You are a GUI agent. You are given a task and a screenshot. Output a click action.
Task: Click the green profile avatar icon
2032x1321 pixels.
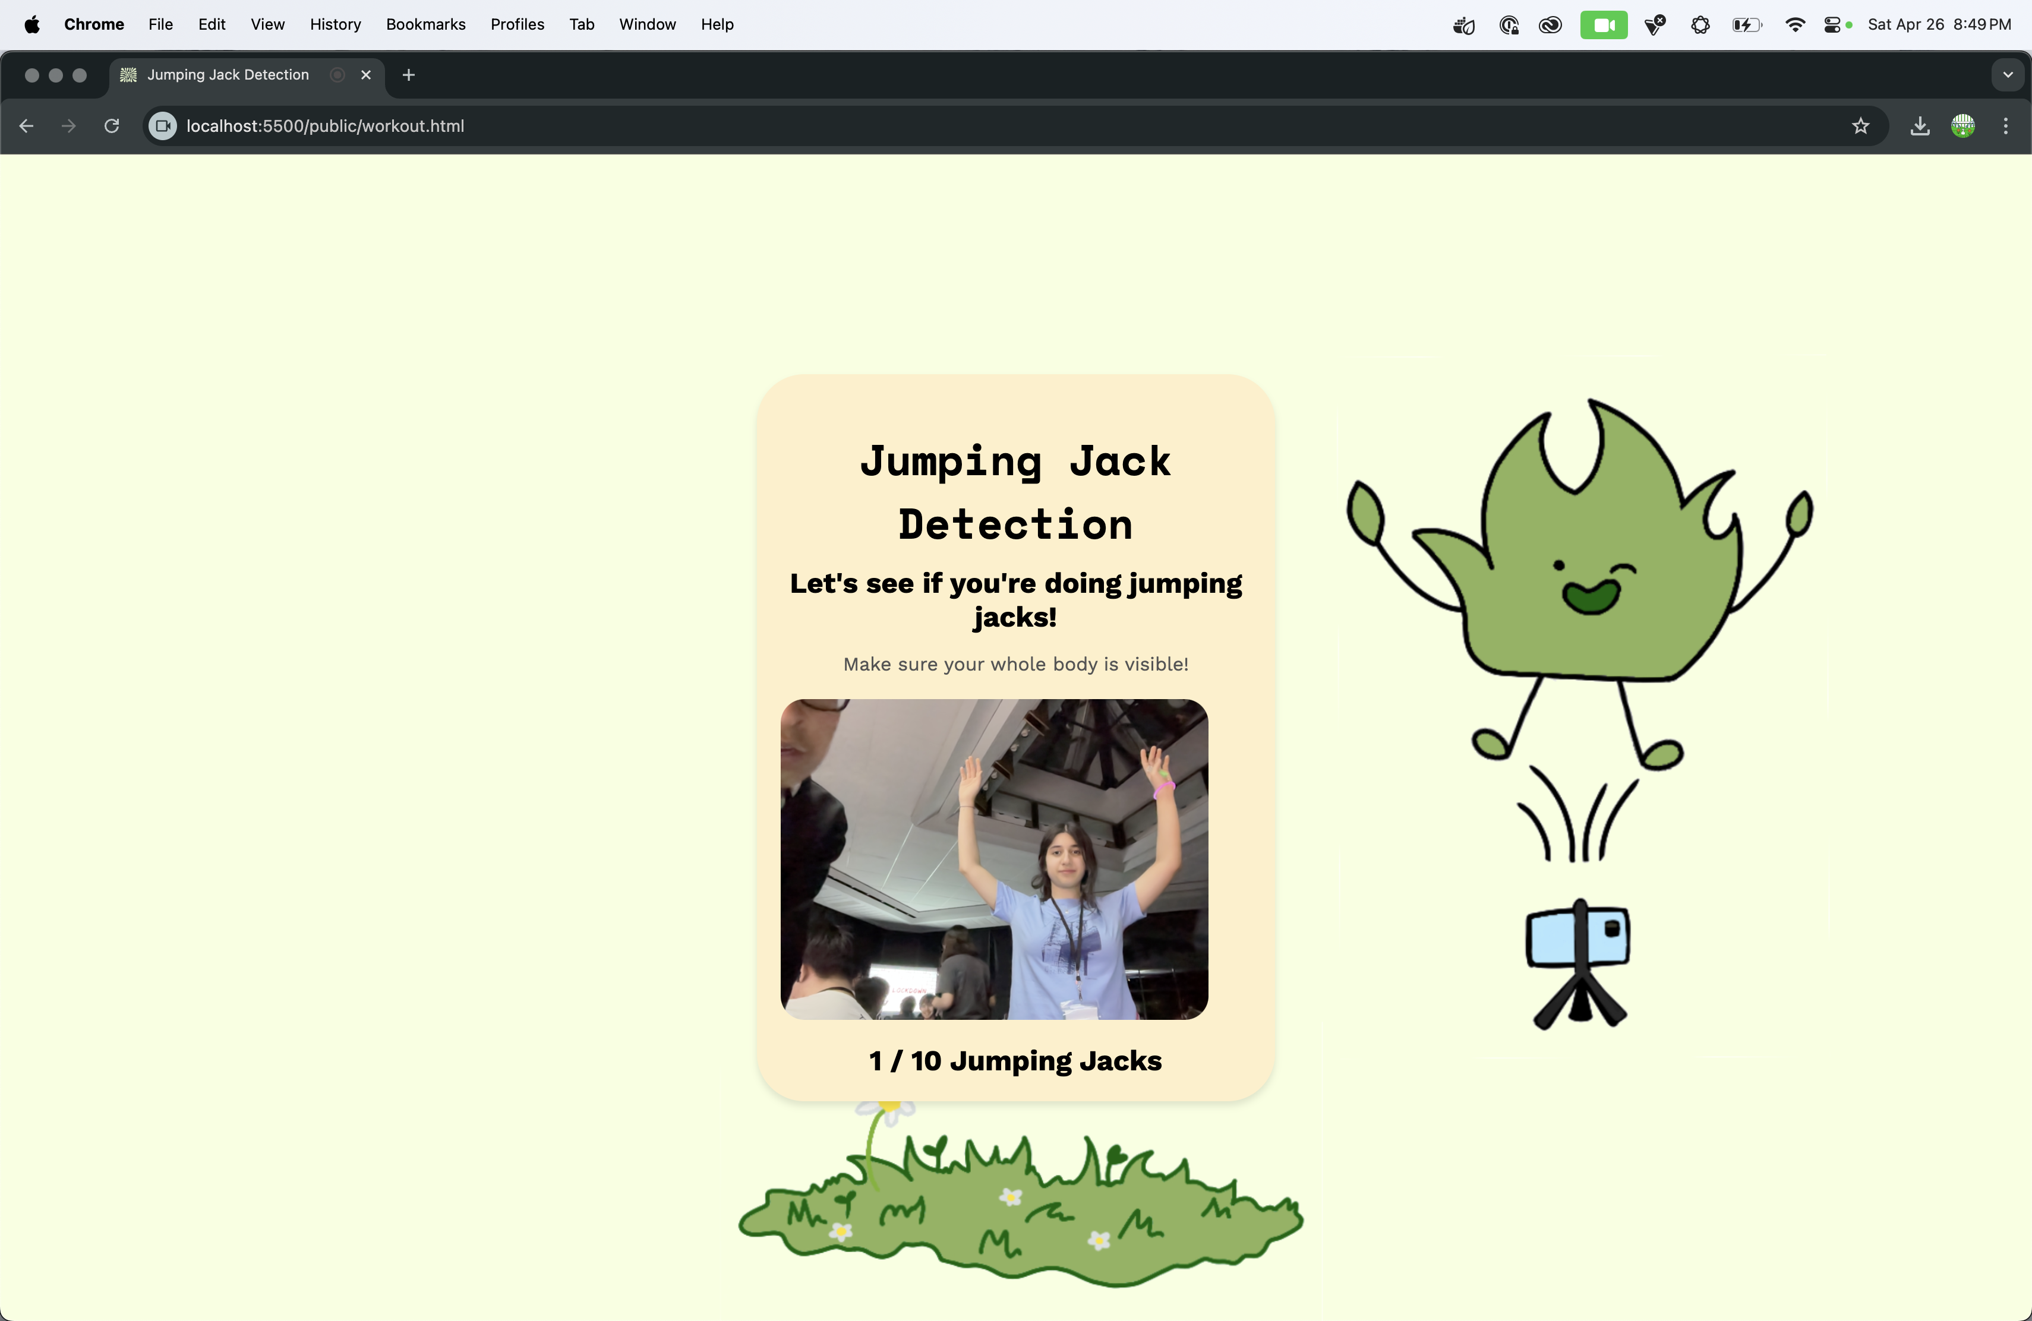coord(1963,127)
